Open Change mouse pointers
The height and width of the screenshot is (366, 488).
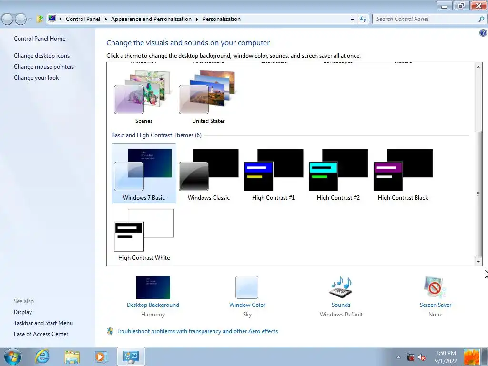(x=44, y=67)
